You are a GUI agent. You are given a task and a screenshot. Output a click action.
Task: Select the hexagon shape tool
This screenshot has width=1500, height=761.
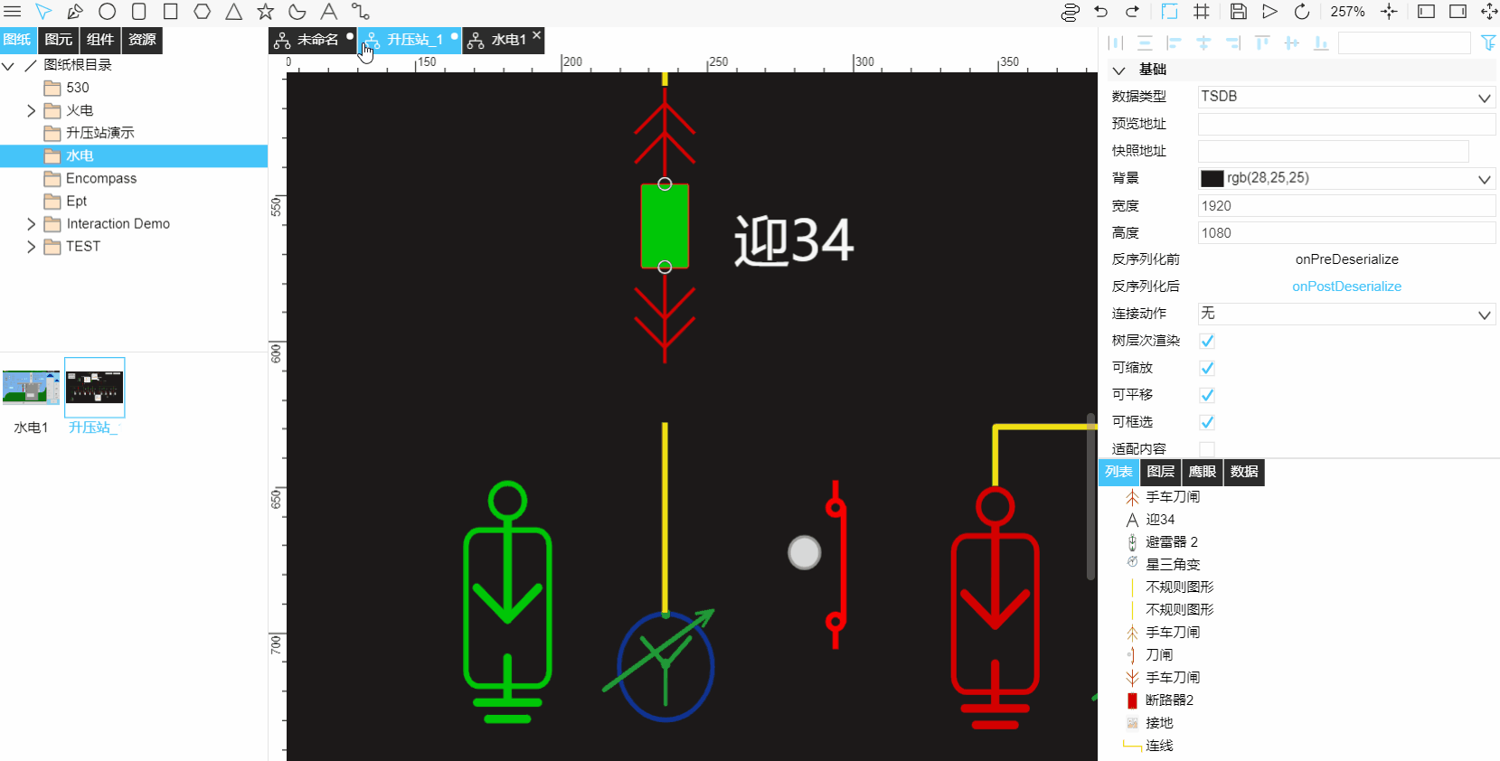[x=202, y=12]
